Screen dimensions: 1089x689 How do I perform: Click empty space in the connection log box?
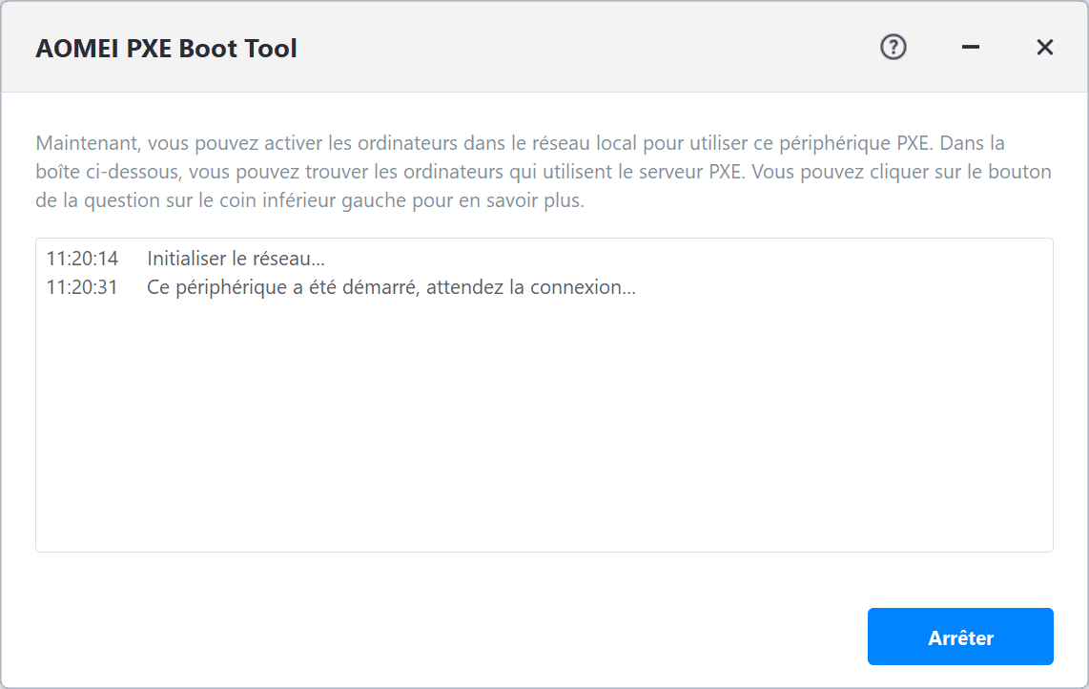pos(544,429)
